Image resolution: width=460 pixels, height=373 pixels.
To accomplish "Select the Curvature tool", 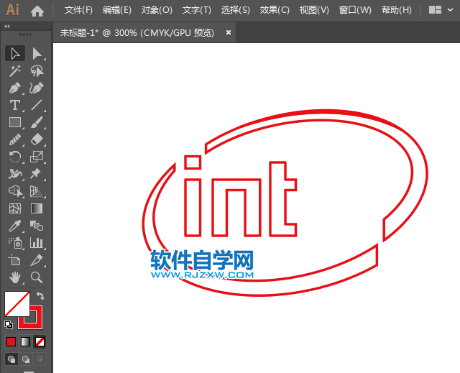I will click(x=37, y=88).
